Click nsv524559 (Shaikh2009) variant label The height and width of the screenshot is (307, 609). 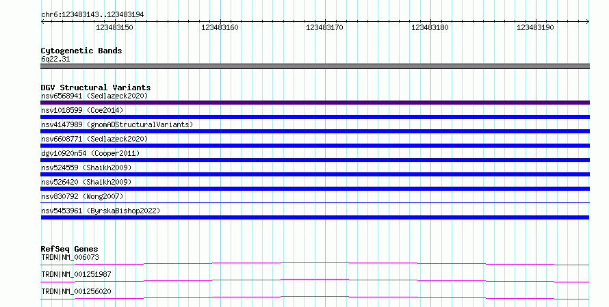(86, 168)
